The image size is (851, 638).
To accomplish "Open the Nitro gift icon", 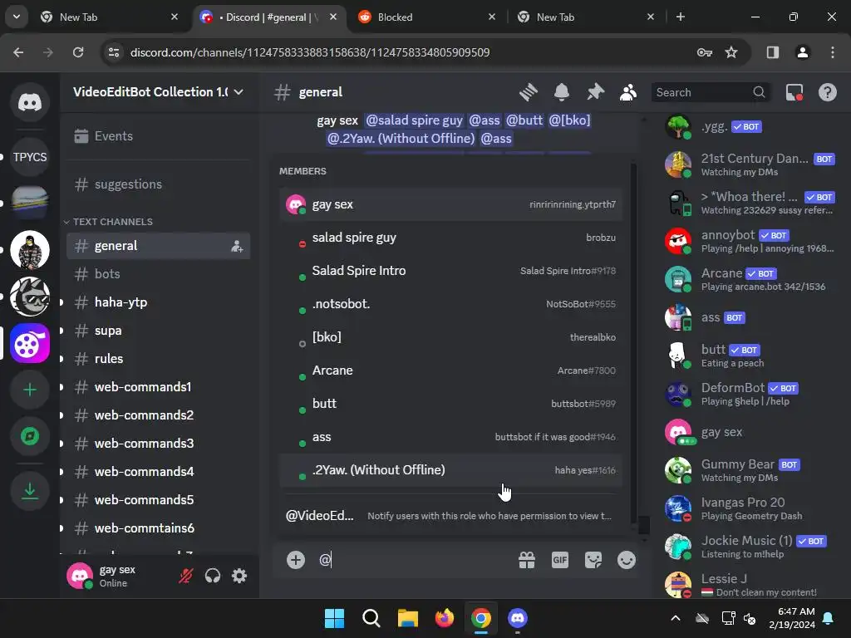I will tap(527, 560).
